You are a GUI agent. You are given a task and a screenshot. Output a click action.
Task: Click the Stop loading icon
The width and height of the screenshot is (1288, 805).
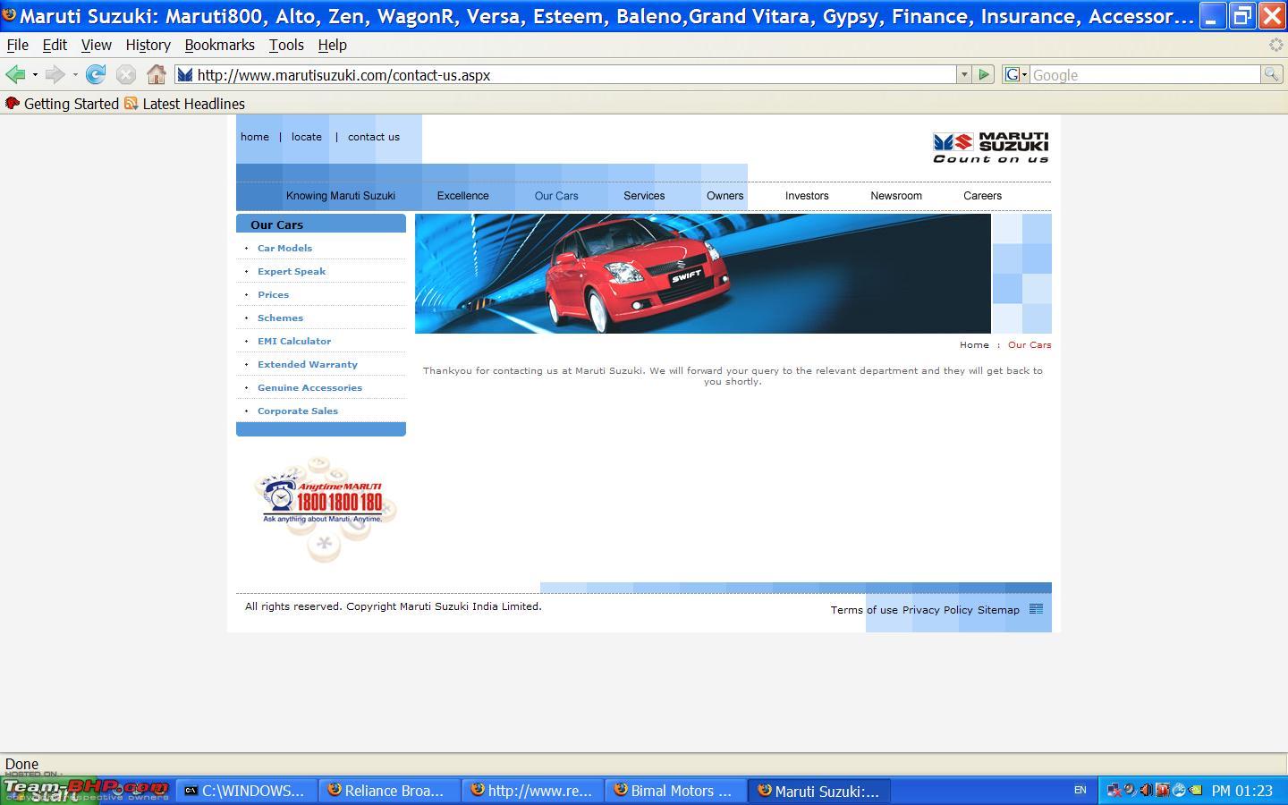click(x=126, y=75)
